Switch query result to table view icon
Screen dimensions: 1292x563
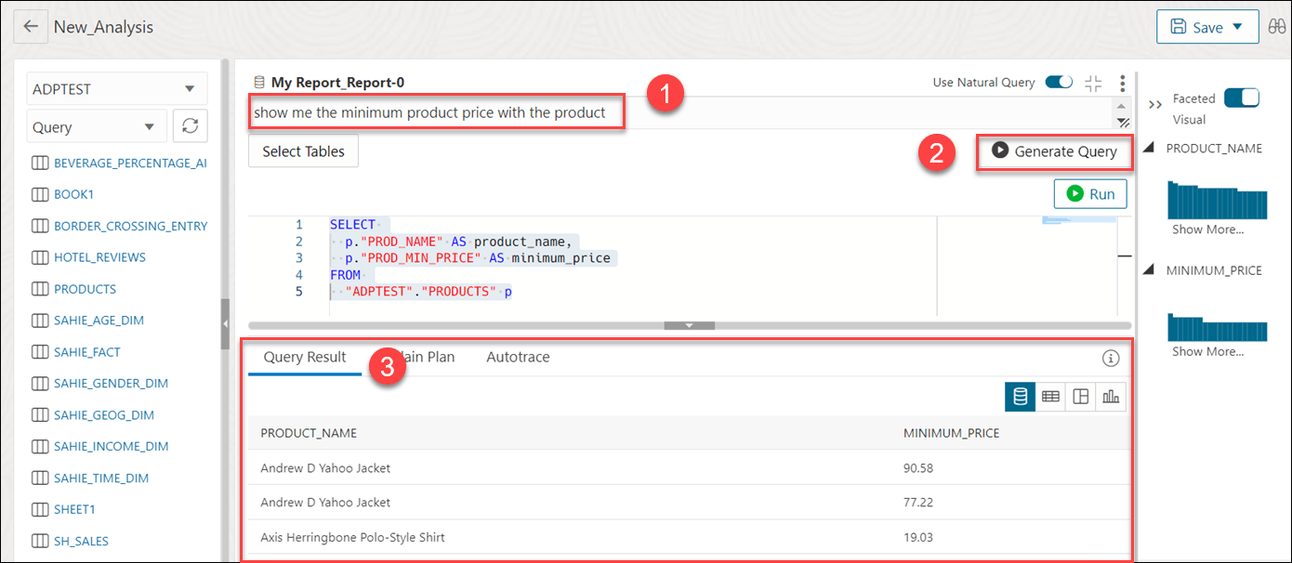click(1050, 396)
